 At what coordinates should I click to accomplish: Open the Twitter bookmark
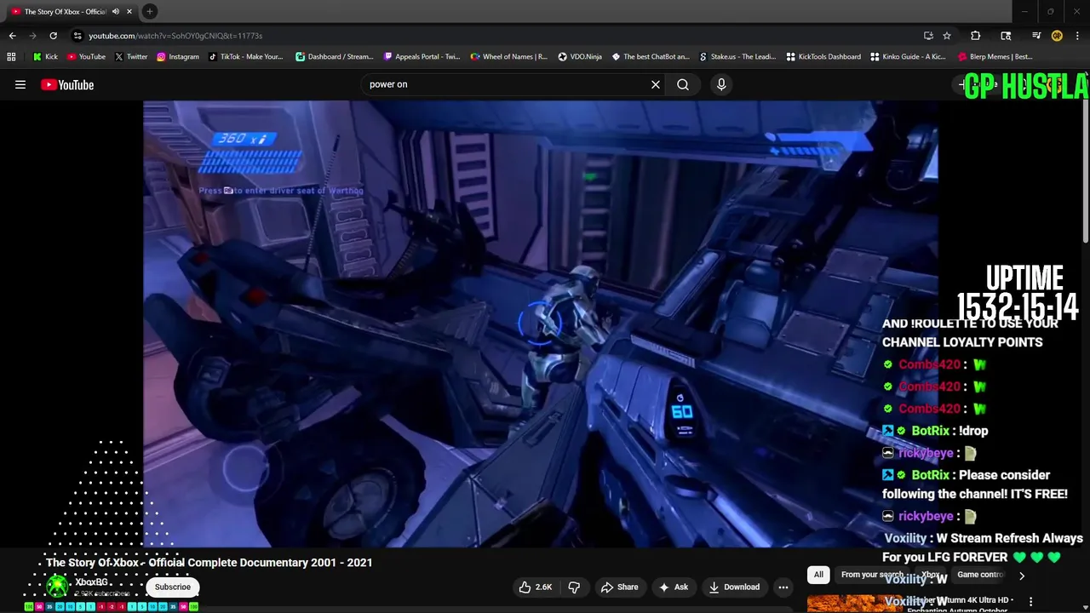(131, 57)
